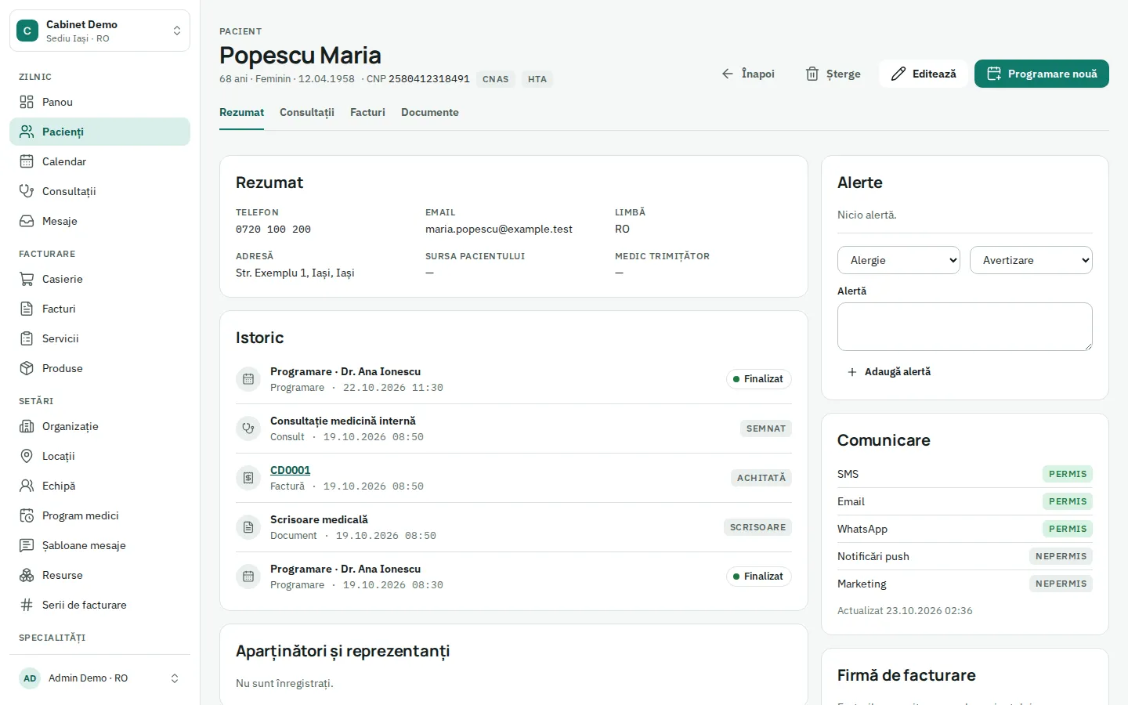Open Locații map pin icon
The width and height of the screenshot is (1128, 705).
(27, 456)
